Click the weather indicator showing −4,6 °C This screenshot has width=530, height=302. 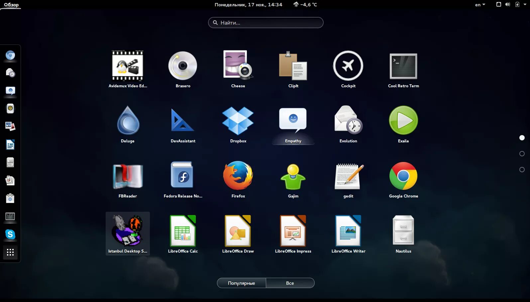305,5
